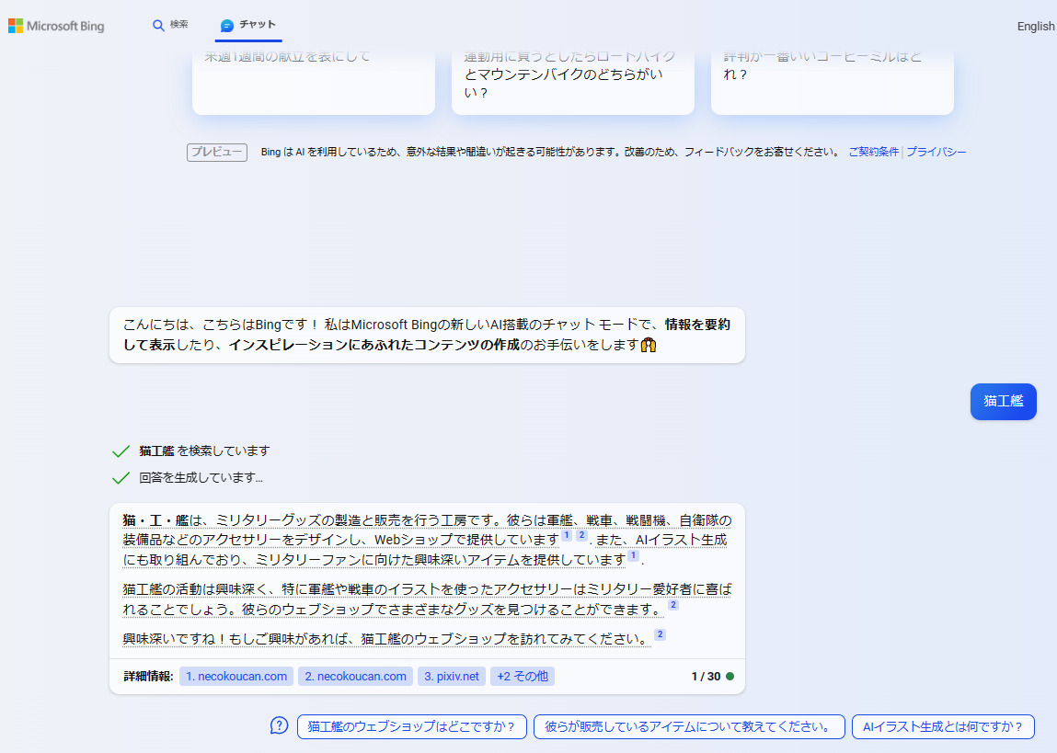Screen dimensions: 1057x753
Task: Open source link 1. necokoucan.com
Action: click(236, 676)
